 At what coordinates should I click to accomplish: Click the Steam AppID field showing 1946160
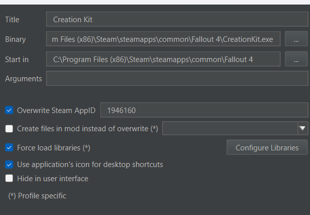(x=204, y=110)
